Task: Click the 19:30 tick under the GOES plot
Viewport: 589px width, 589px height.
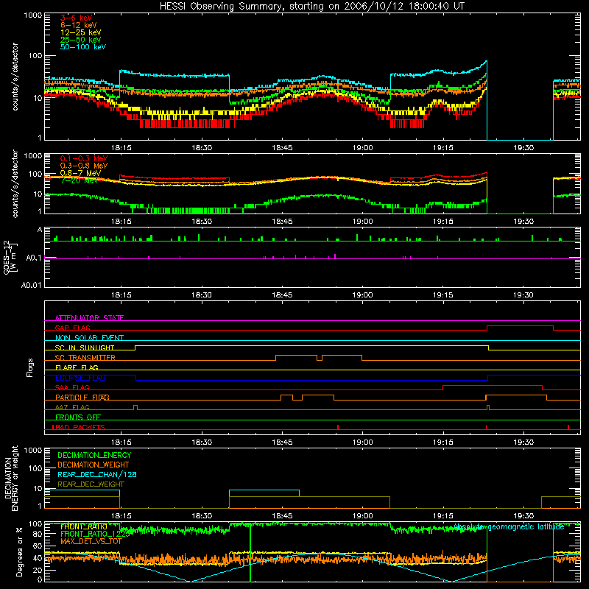Action: (523, 295)
